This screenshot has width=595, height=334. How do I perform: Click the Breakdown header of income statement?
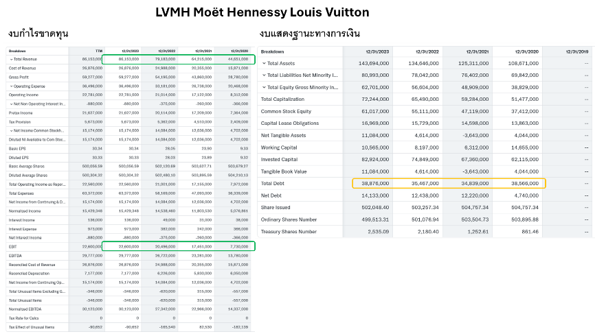[17, 51]
